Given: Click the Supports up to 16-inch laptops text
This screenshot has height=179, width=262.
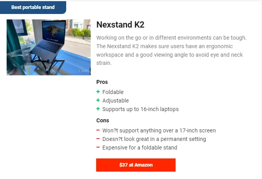Looking at the screenshot, I should (x=141, y=109).
